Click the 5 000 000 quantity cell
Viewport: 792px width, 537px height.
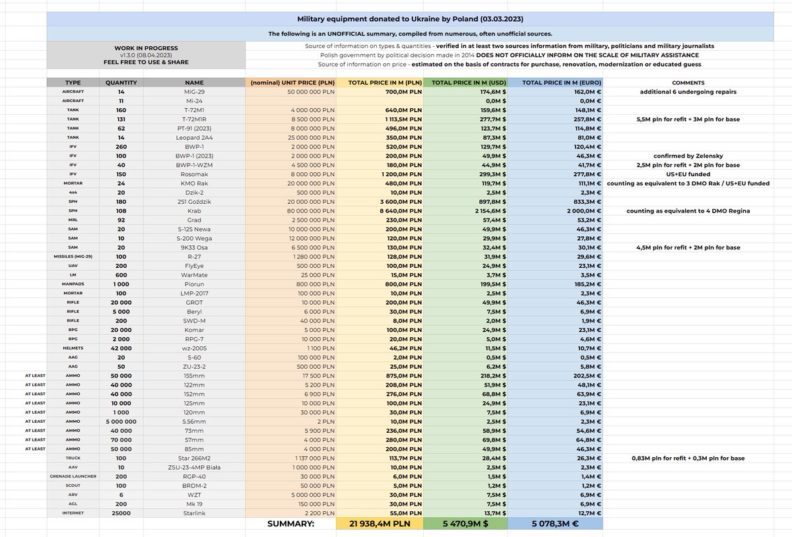click(x=121, y=421)
